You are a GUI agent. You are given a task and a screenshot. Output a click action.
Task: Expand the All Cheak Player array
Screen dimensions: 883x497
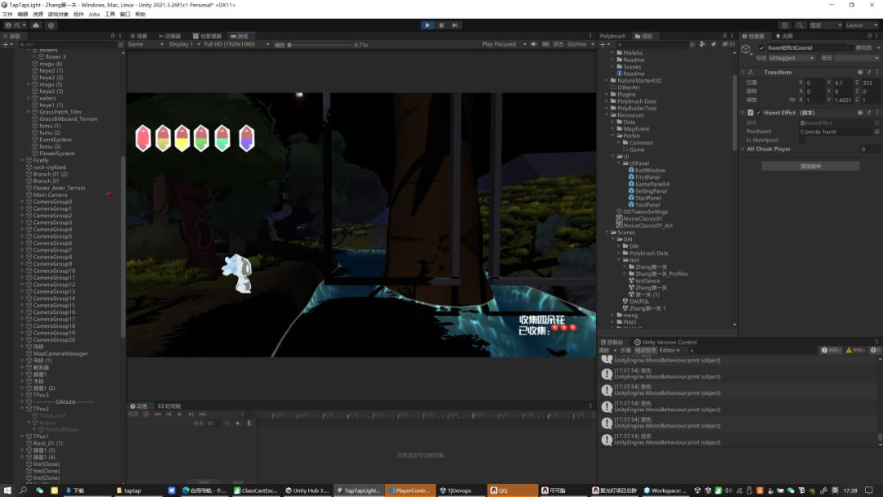point(743,150)
